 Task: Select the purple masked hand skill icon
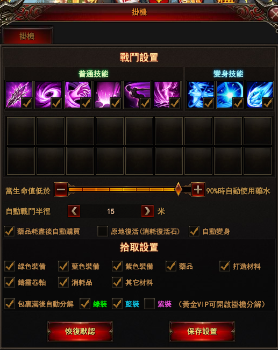pos(78,95)
